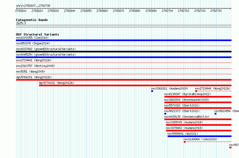
Task: Click the small blue nsv3361811 marker
Action: [152, 91]
